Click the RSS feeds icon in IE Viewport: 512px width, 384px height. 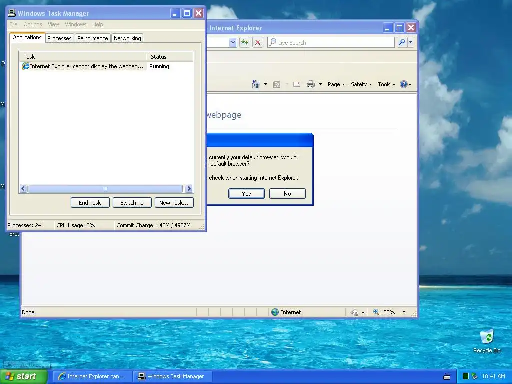(277, 85)
